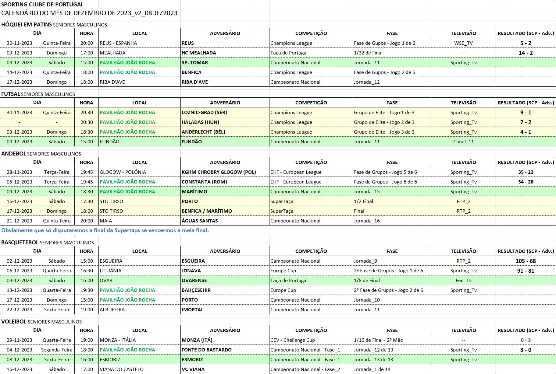
Task: Click the Fed_Tv television cell
Action: (463, 280)
